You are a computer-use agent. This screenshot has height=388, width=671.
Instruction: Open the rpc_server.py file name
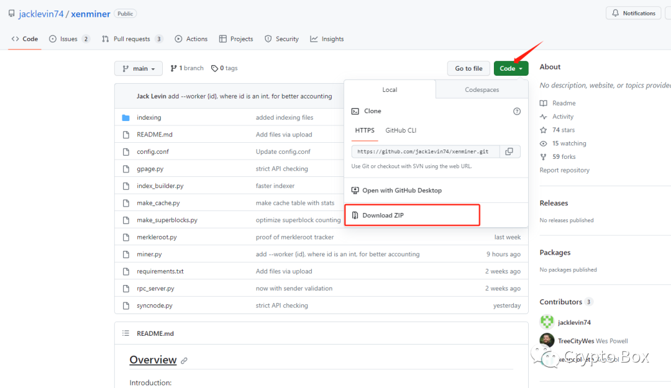155,289
